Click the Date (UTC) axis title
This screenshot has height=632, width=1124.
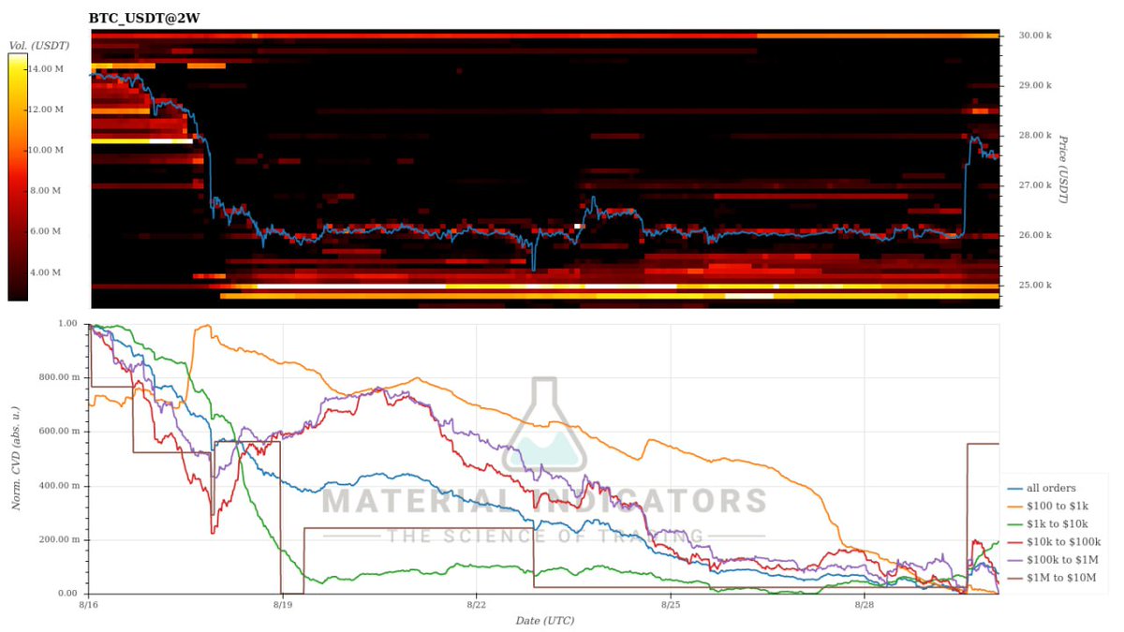point(544,620)
